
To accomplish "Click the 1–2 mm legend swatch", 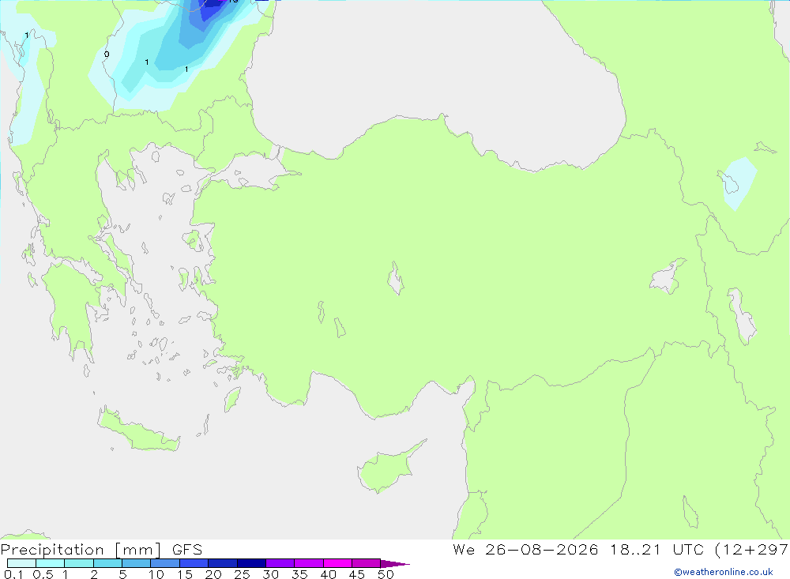I will 78,563.
